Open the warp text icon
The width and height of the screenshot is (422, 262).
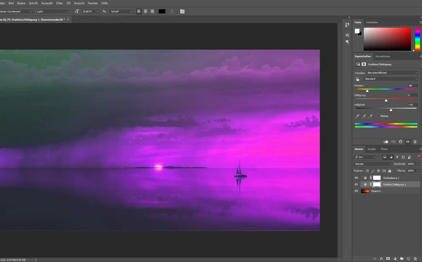[x=172, y=11]
